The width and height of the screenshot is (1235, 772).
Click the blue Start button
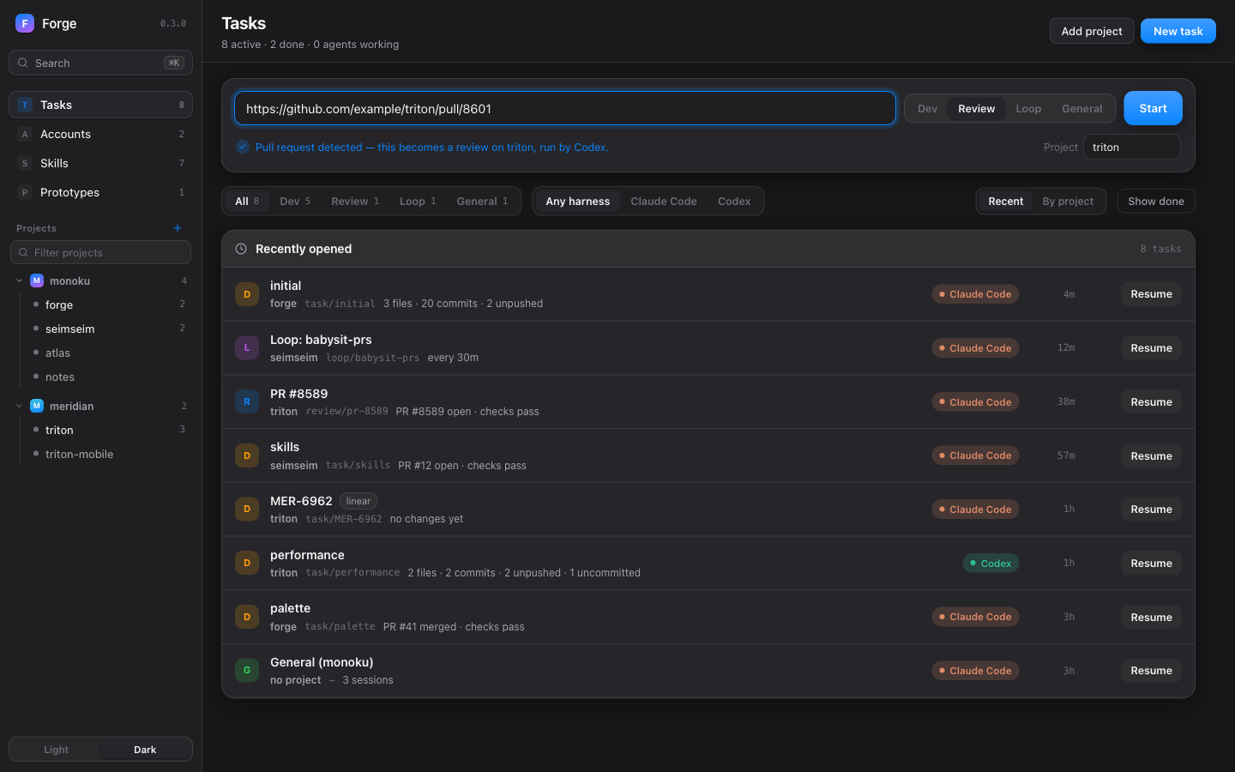[1153, 108]
